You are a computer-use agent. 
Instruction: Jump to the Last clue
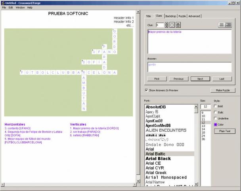(222, 79)
